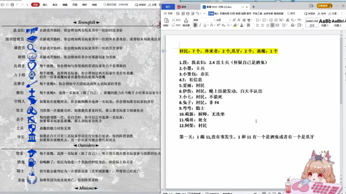Click the 访客登录 login button
This screenshot has height=194, width=346.
[x=325, y=6]
